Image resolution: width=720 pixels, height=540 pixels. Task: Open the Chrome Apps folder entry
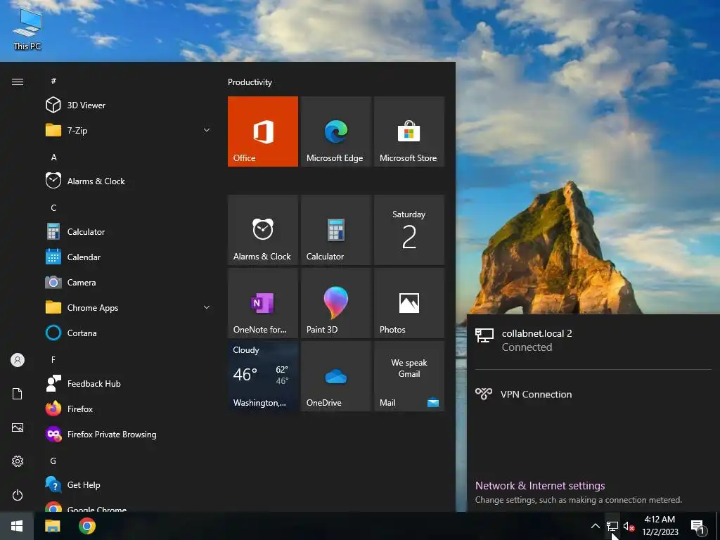[129, 308]
